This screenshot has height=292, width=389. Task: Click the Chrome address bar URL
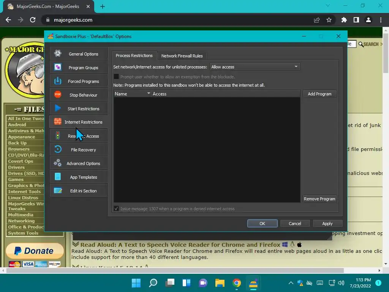(x=73, y=20)
